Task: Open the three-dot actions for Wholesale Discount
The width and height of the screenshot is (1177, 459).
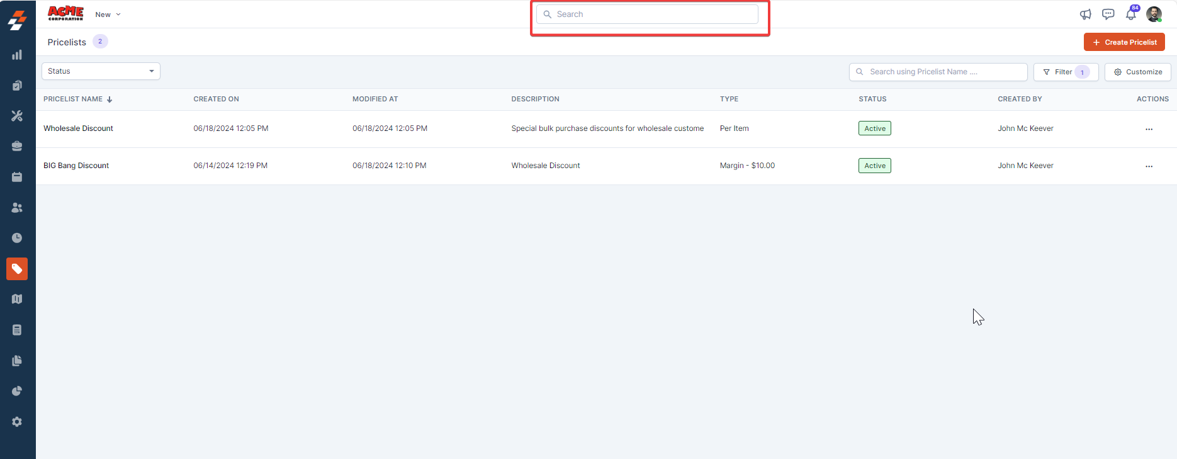Action: click(x=1149, y=129)
